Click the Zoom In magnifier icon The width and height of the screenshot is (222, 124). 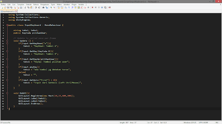click(x=51, y=8)
